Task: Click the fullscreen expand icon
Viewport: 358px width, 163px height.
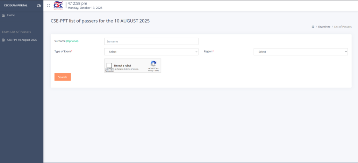Action: tap(49, 6)
